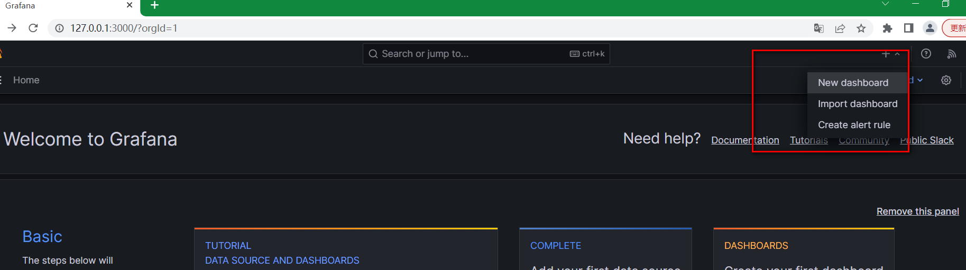Pick Create alert rule option

857,125
